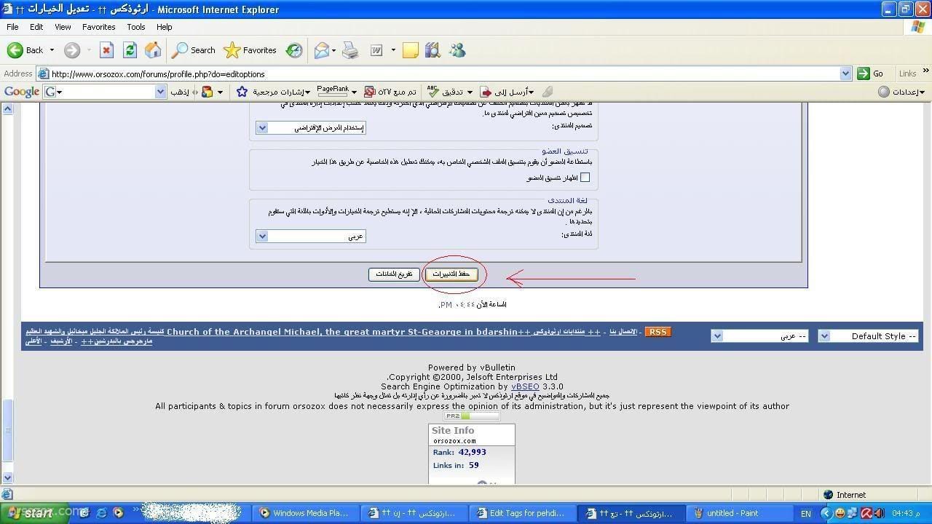Click the Stop loading icon in toolbar
The image size is (932, 524).
click(106, 50)
